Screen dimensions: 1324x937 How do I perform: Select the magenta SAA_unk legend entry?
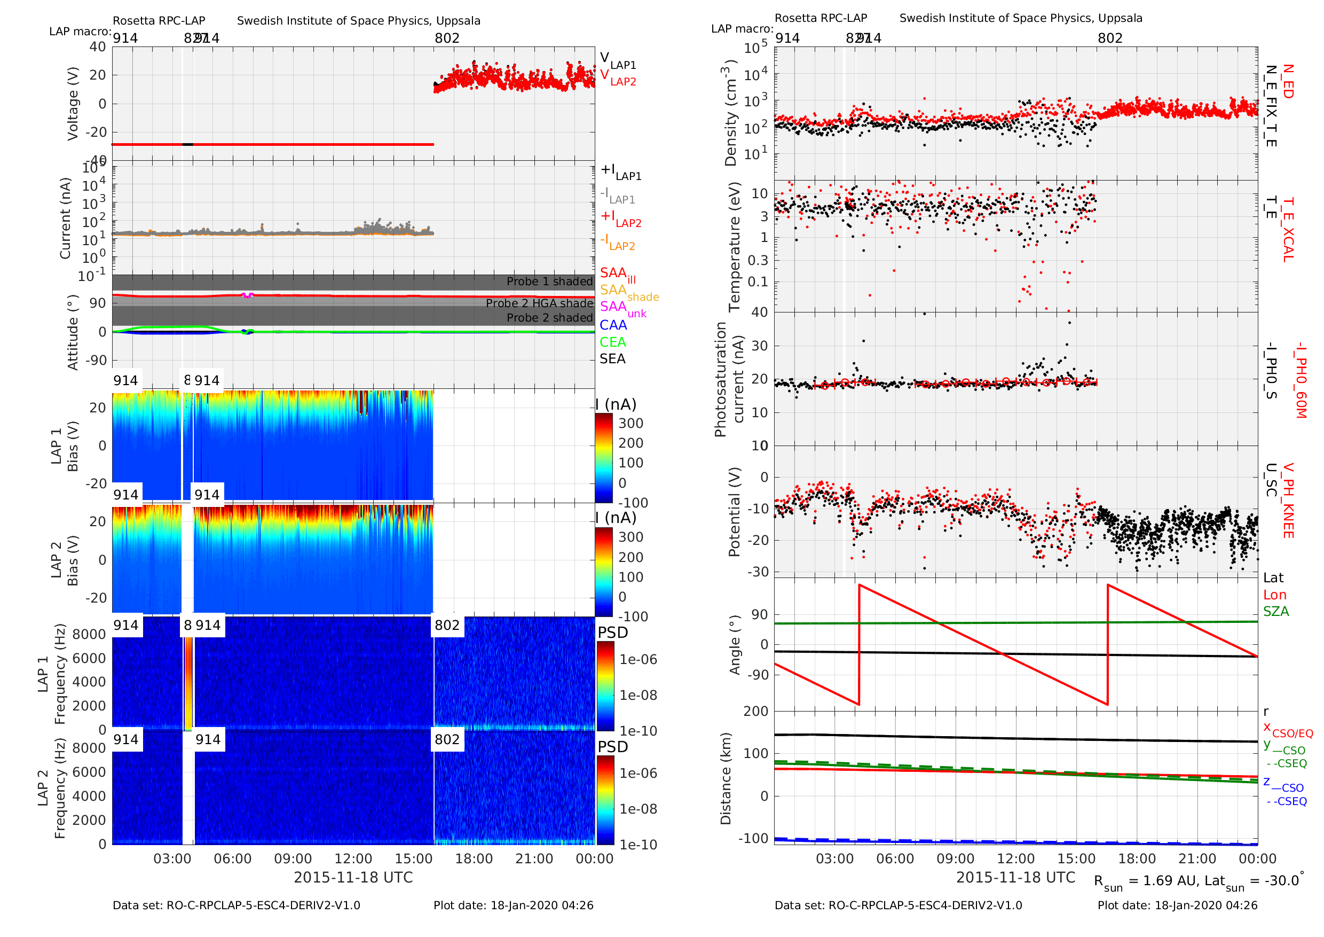[624, 309]
